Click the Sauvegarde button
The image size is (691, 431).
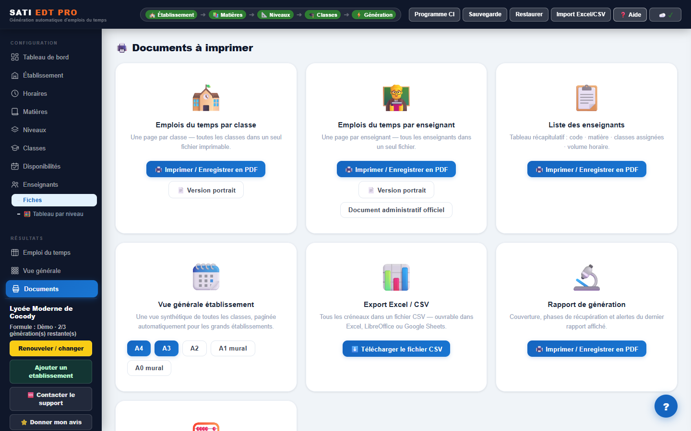pyautogui.click(x=485, y=14)
